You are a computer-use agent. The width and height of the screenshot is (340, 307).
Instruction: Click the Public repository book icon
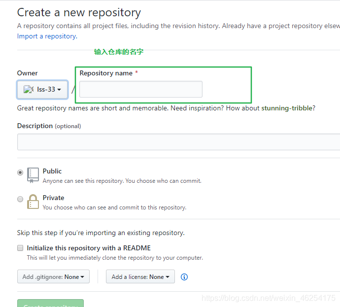pyautogui.click(x=33, y=175)
